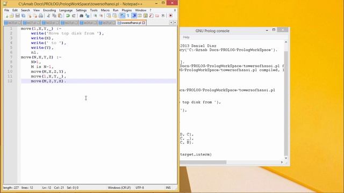Click the Save All toolbar icon
This screenshot has width=344, height=193.
23,16
